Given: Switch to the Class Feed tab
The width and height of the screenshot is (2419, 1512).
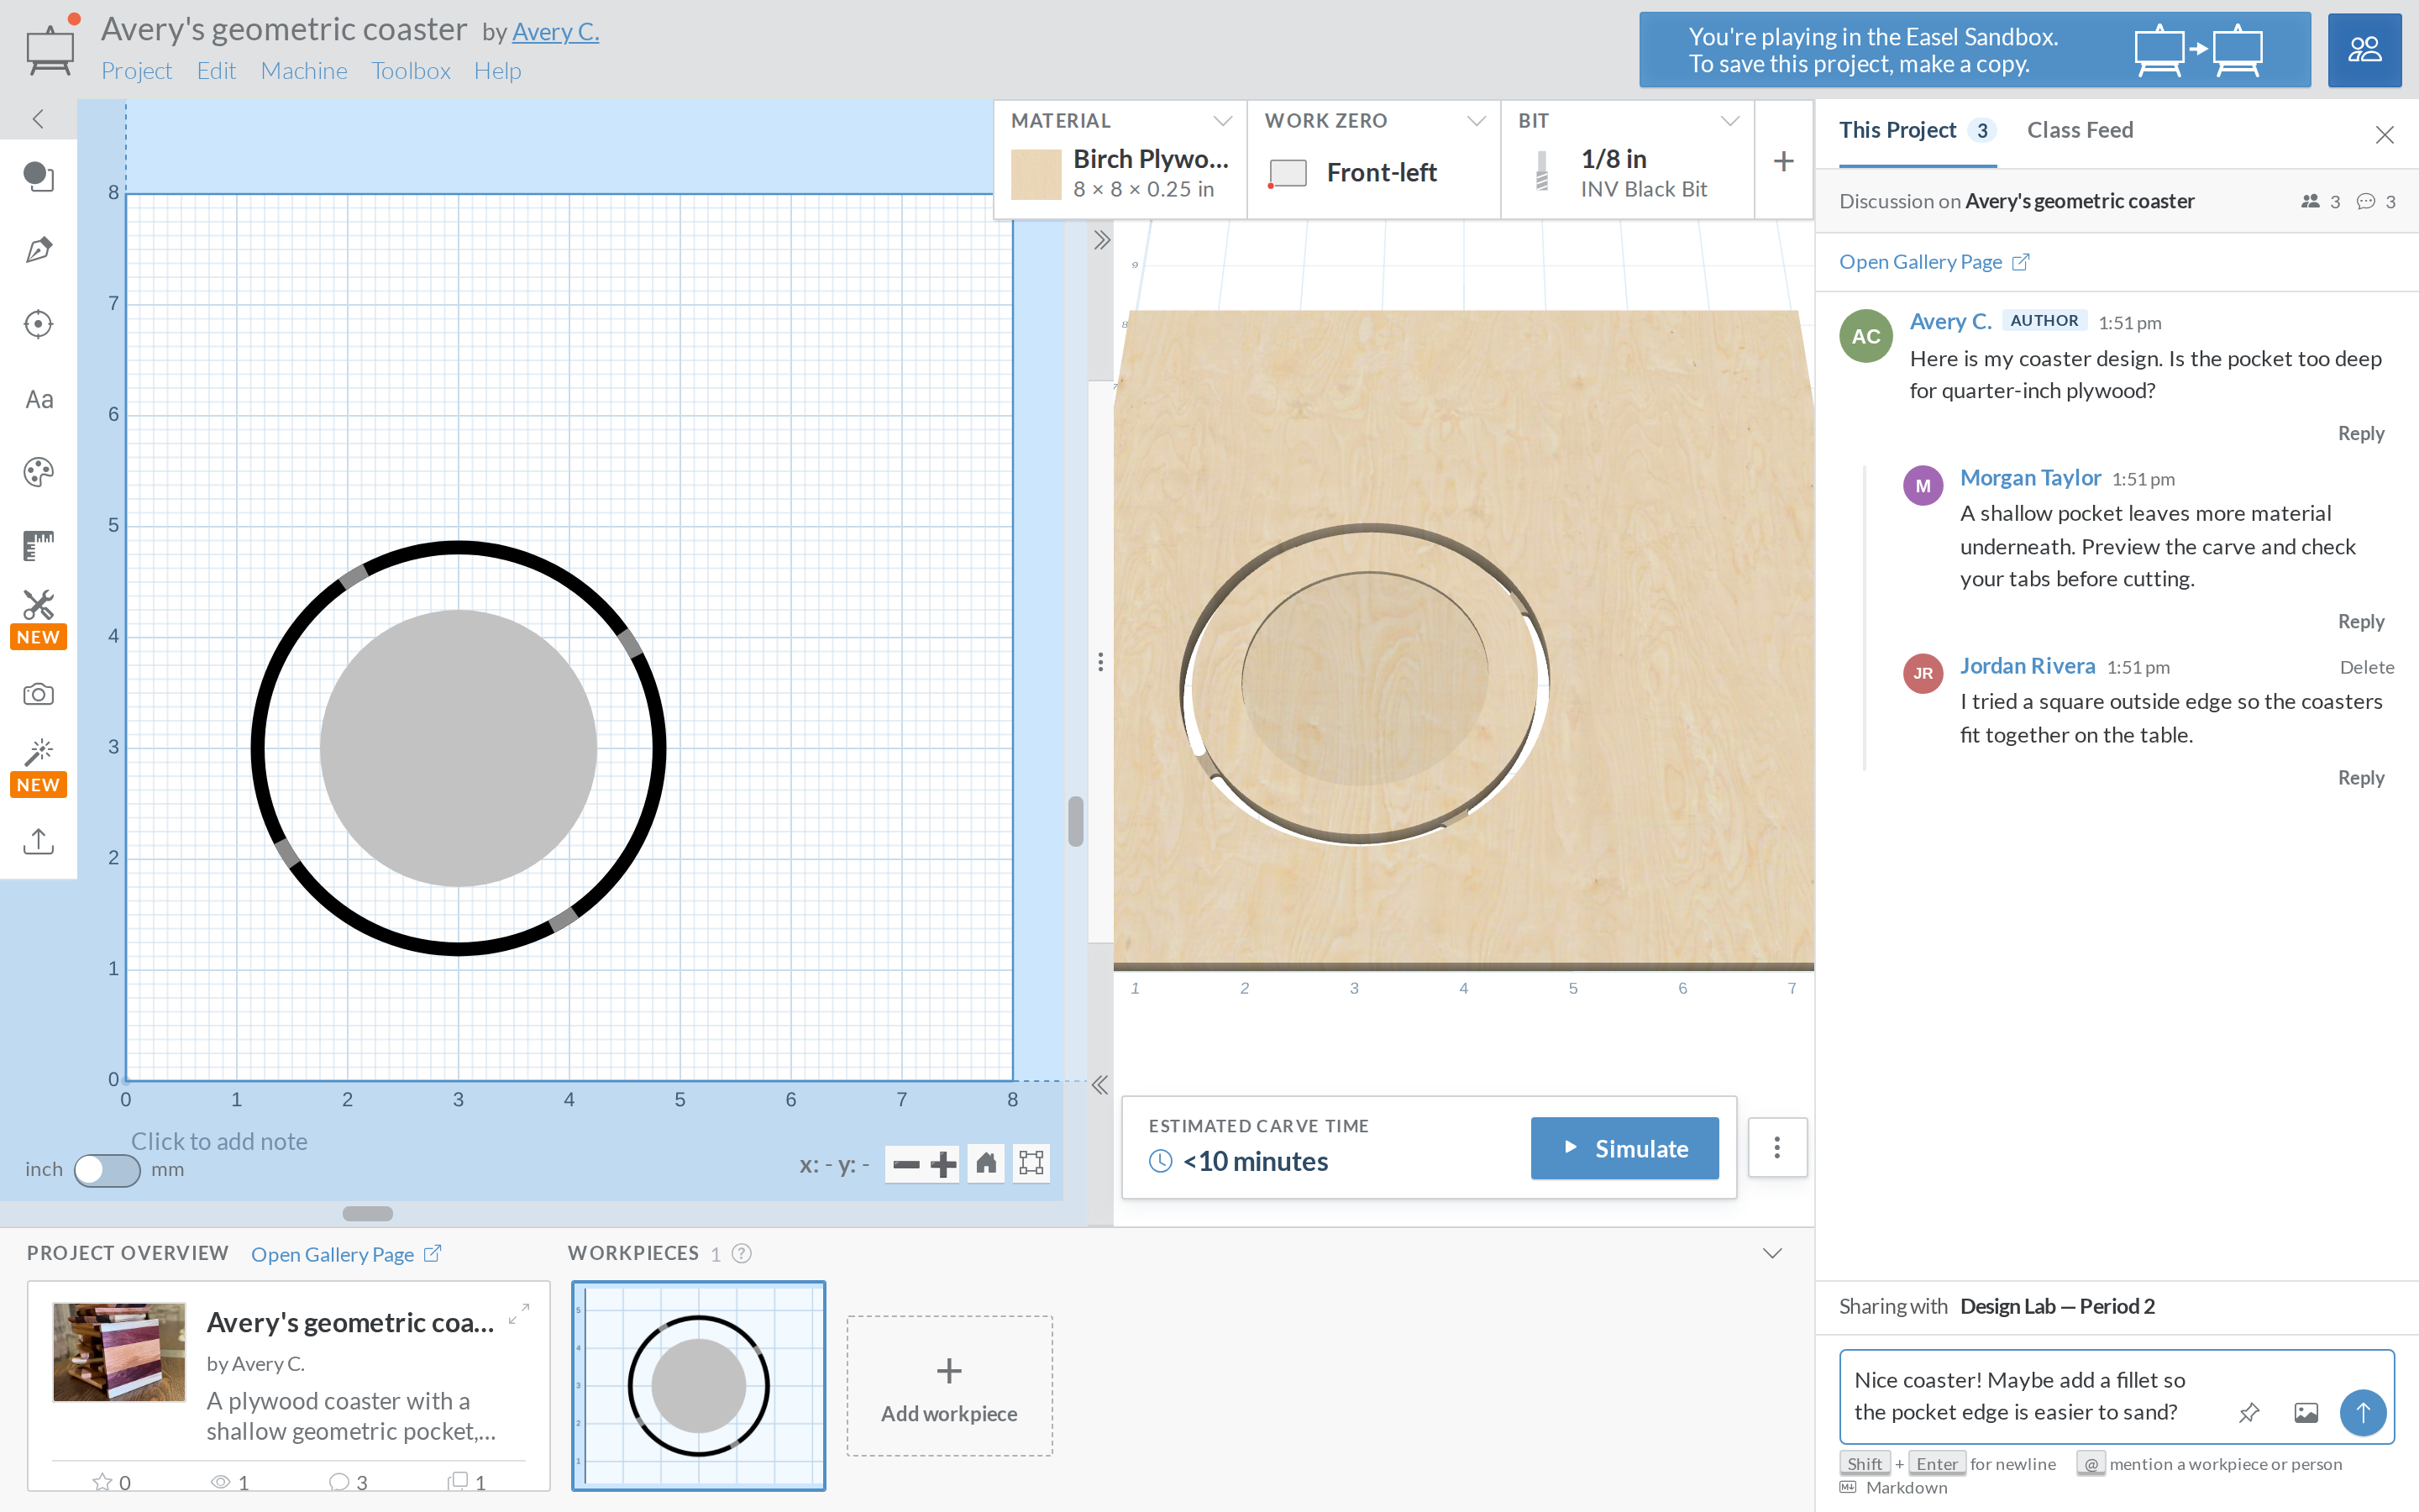Looking at the screenshot, I should [x=2079, y=130].
